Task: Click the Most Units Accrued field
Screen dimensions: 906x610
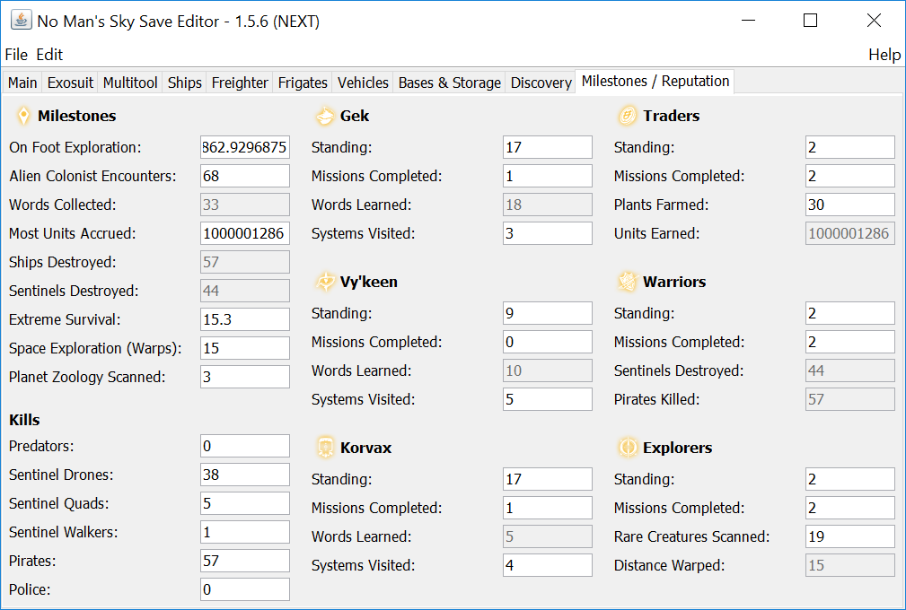Action: tap(245, 233)
